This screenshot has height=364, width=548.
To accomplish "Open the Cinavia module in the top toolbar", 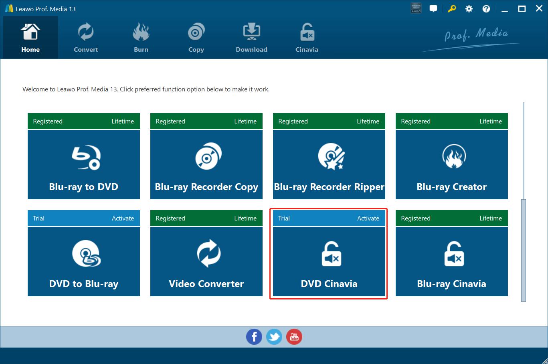I will [x=307, y=38].
